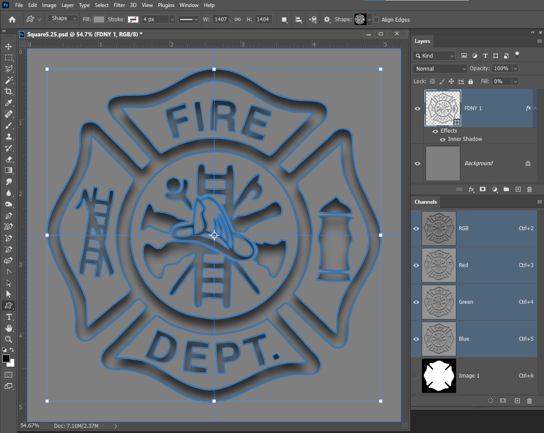Select the Move tool
The image size is (544, 433).
click(8, 46)
